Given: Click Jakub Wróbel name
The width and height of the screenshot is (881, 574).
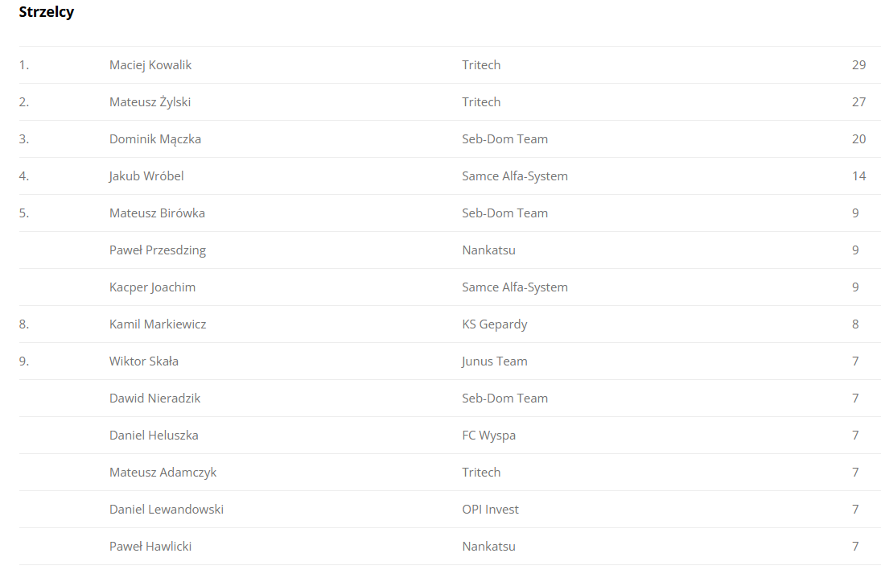Looking at the screenshot, I should pyautogui.click(x=146, y=176).
